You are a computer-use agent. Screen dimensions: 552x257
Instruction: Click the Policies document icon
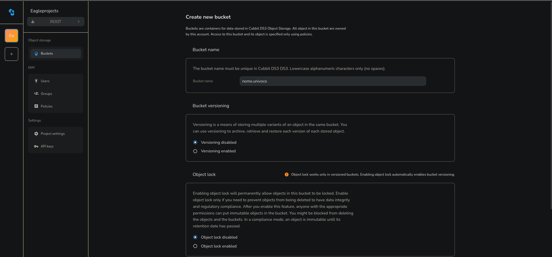pyautogui.click(x=36, y=106)
